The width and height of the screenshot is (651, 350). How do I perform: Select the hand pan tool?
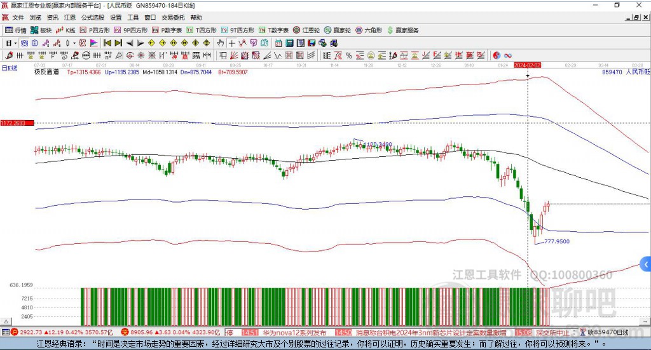click(221, 43)
